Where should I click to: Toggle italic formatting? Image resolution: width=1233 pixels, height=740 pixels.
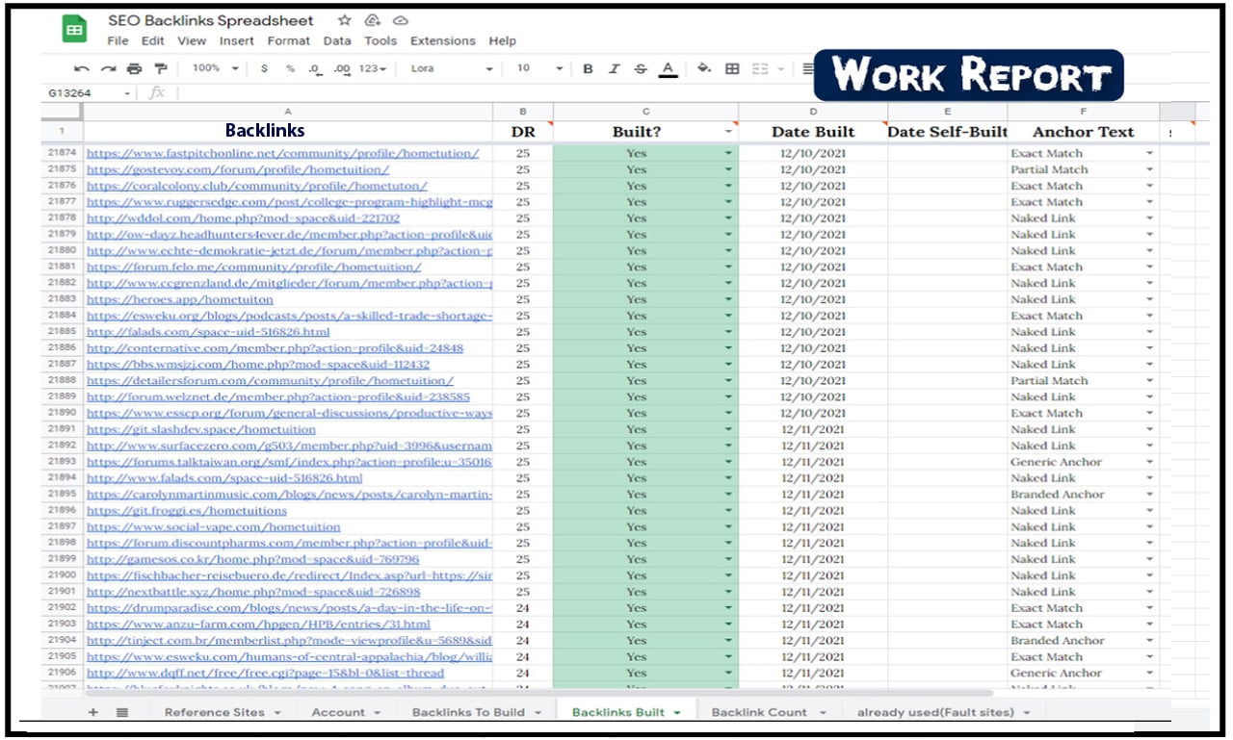[614, 68]
